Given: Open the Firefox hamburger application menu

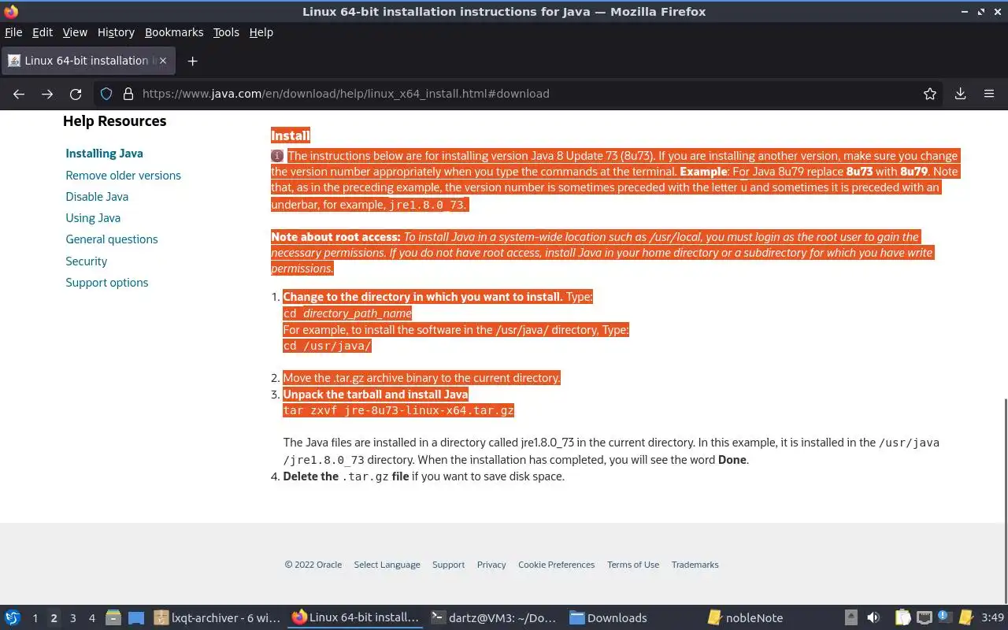Looking at the screenshot, I should [x=989, y=94].
